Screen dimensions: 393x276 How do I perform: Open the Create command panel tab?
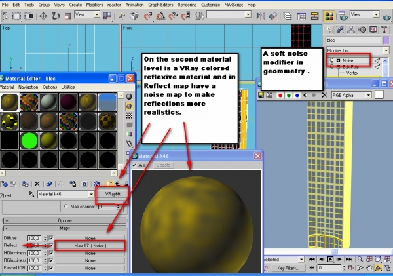(329, 30)
